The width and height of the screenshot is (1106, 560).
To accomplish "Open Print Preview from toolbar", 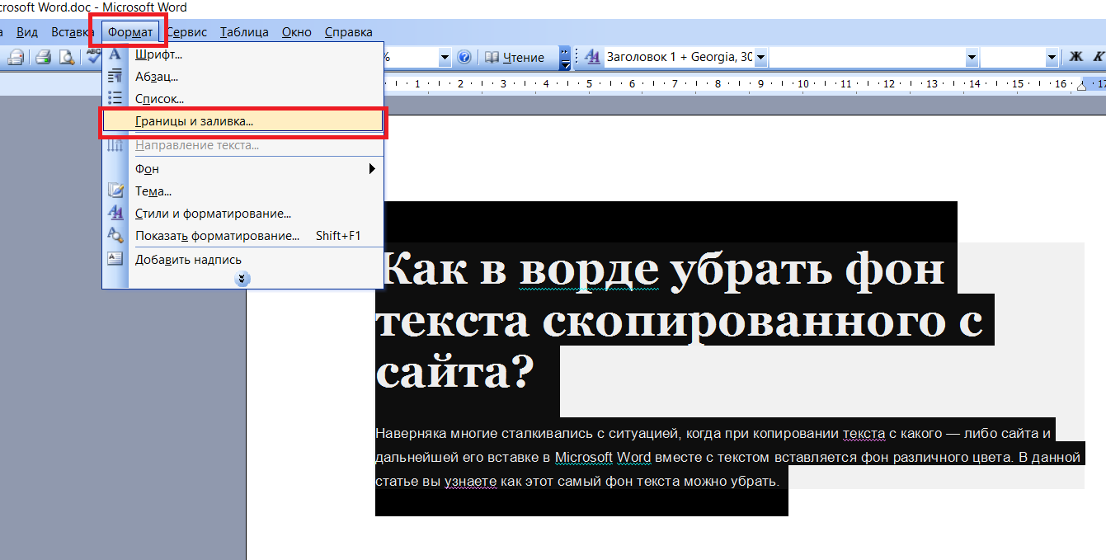I will [x=66, y=57].
